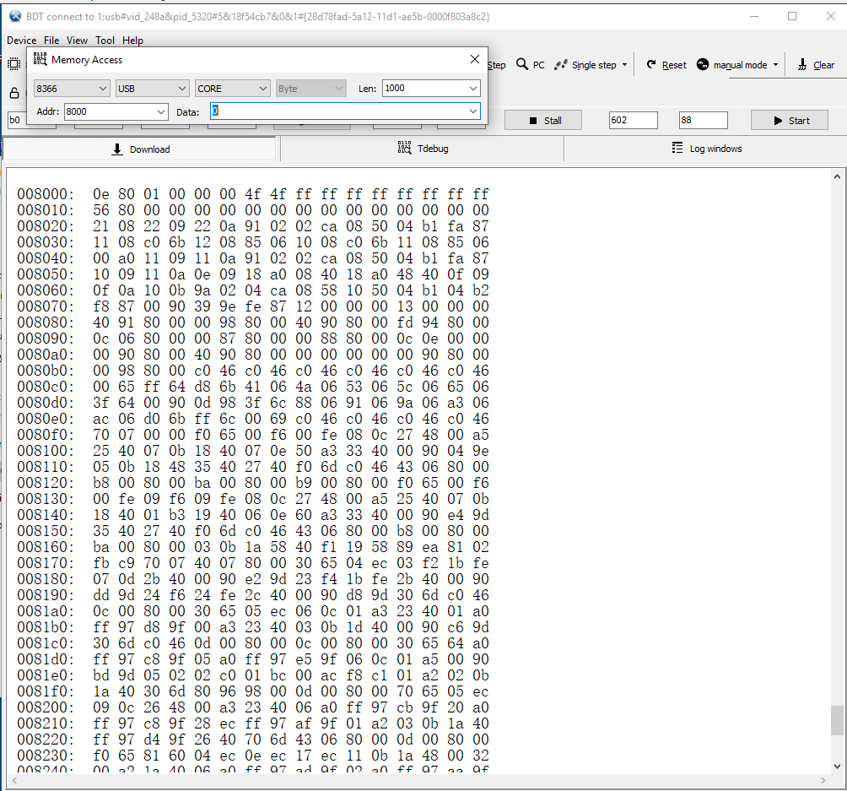The image size is (847, 791).
Task: Click the manual mode button
Action: pyautogui.click(x=732, y=65)
